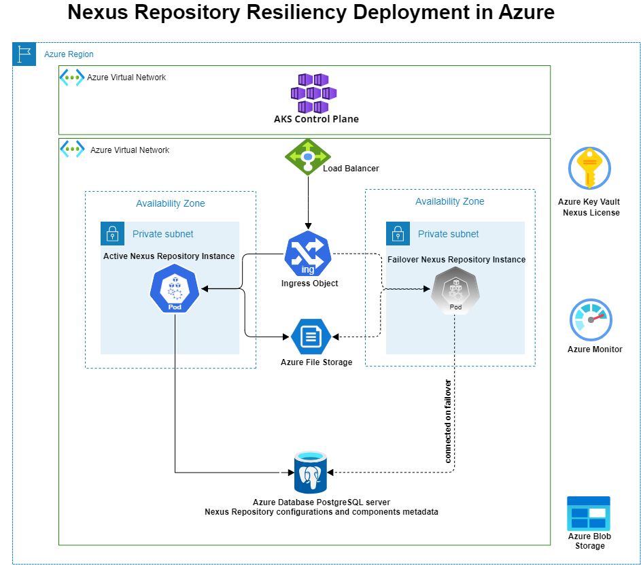Click 'Availability Zone' label above active instance

click(171, 203)
